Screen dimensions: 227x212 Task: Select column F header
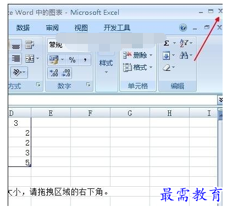coord(90,113)
